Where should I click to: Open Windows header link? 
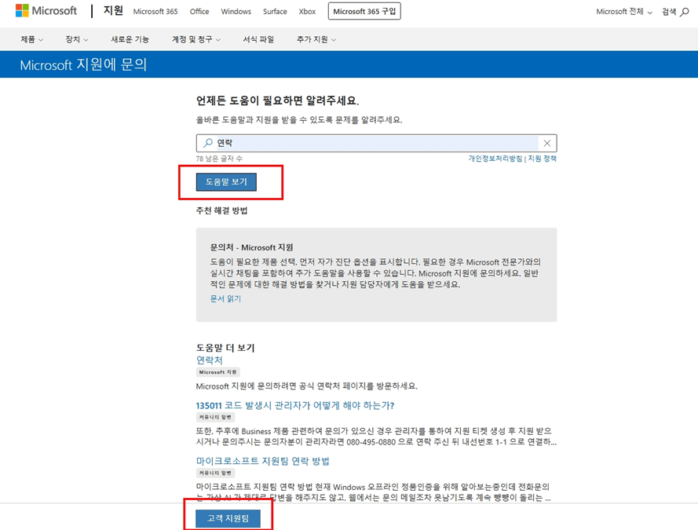236,12
